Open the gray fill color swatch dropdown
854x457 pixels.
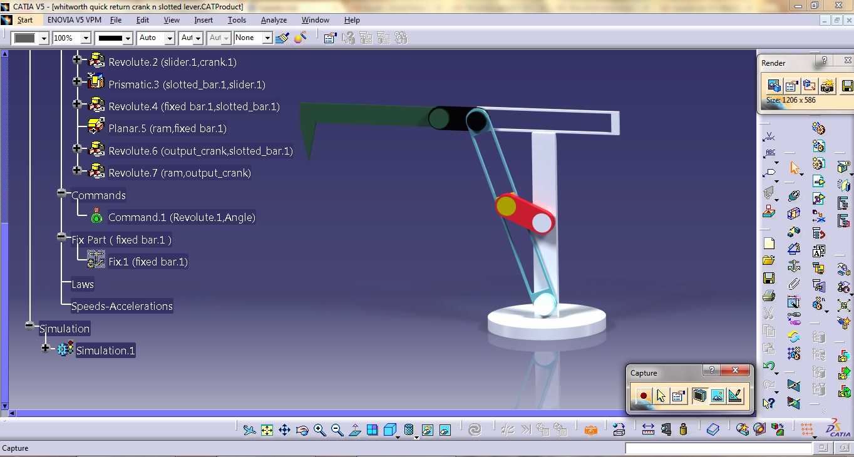[x=44, y=38]
